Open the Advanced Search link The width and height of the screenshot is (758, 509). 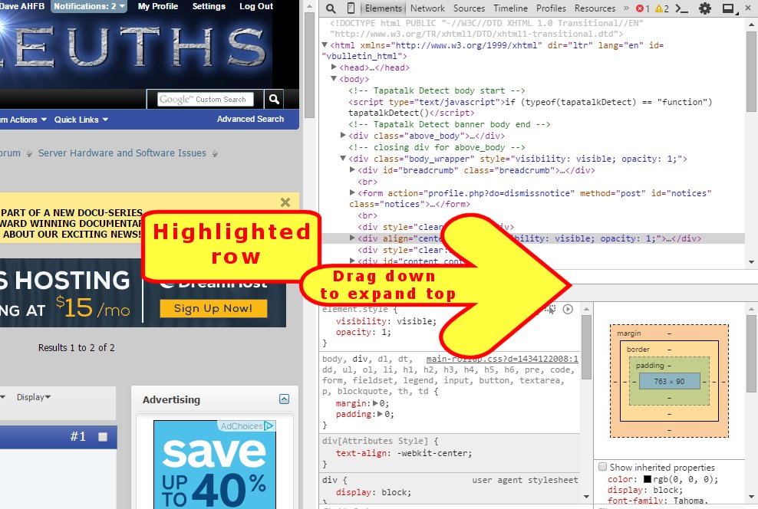(250, 119)
